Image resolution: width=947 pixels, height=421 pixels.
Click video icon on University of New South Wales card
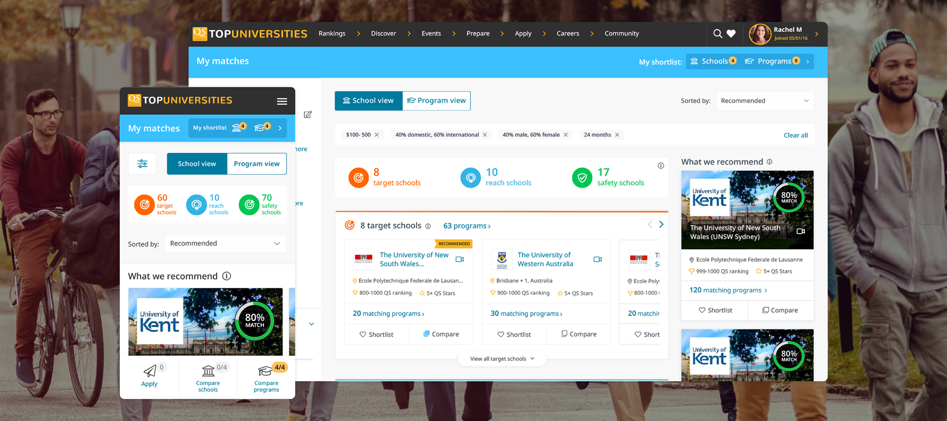tap(460, 259)
